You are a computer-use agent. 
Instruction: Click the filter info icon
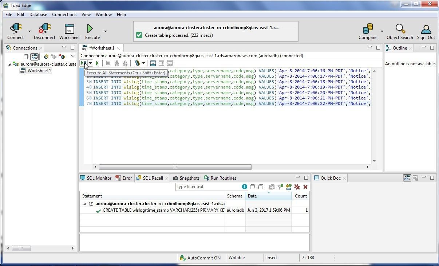(244, 187)
